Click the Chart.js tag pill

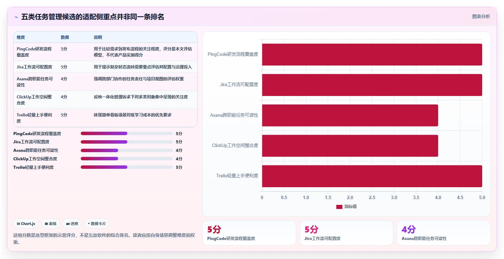tap(26, 224)
